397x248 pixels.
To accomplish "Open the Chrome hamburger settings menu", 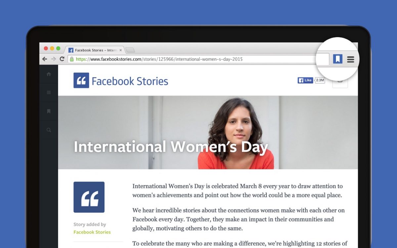I will [x=350, y=59].
